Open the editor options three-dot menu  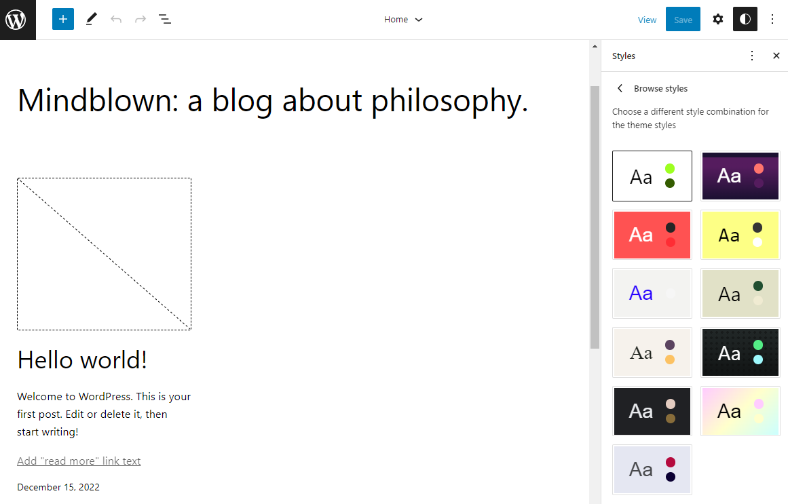(772, 19)
